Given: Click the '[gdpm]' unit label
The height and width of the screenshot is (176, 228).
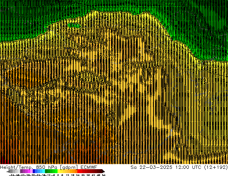Looking at the screenshot, I should click(68, 167).
